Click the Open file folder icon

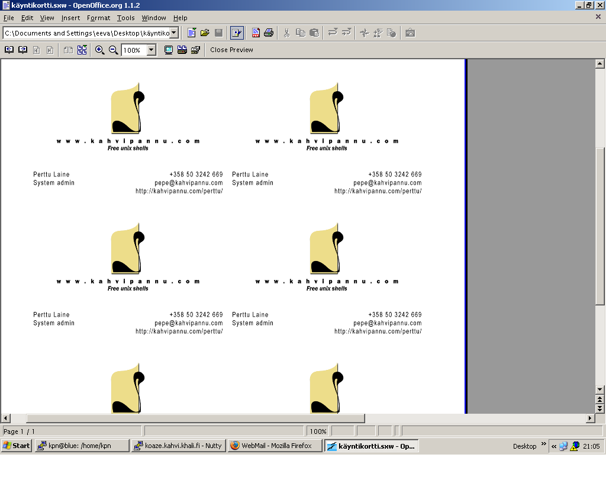(205, 33)
